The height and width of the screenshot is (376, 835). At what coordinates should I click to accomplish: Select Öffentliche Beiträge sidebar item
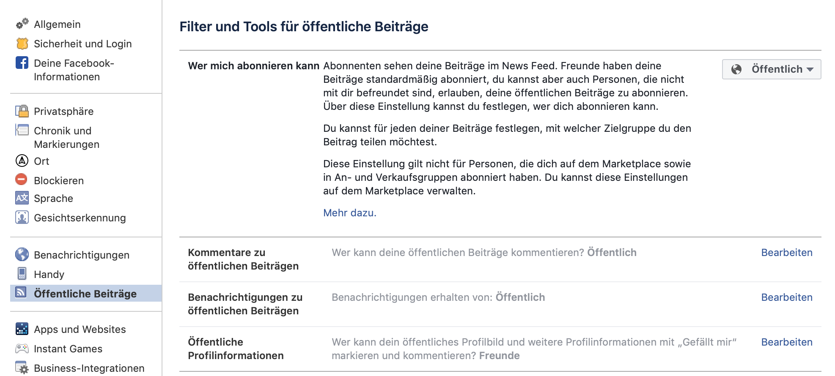coord(86,293)
